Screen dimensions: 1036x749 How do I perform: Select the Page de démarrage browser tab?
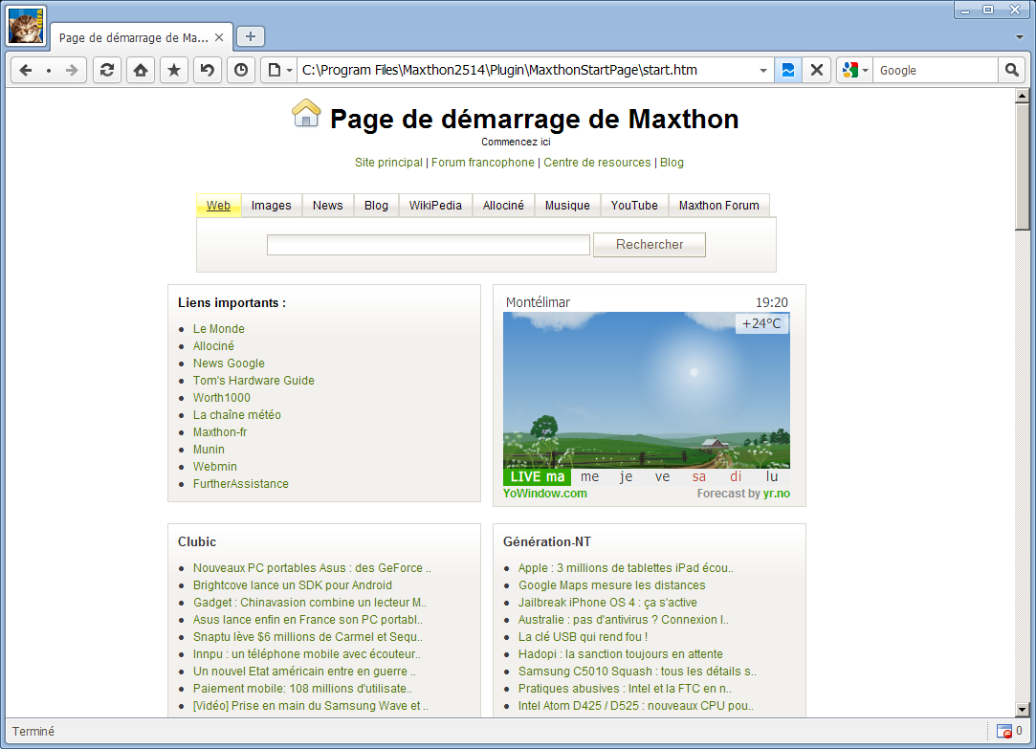click(x=134, y=37)
